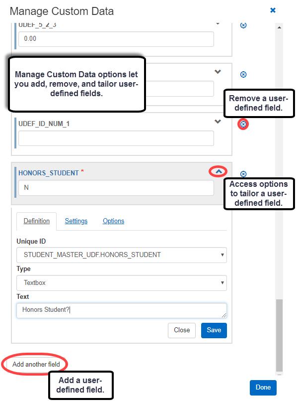Click the vertical scrollbar thumb
This screenshot has width=296, height=401.
[279, 335]
